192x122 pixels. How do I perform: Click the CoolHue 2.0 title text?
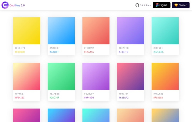click(17, 5)
